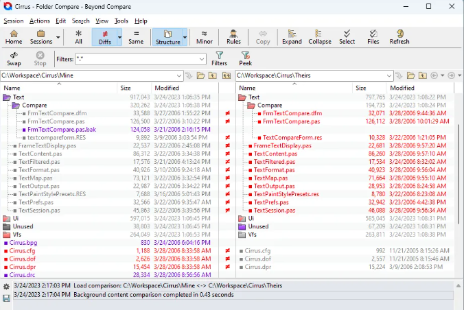Screen dimensions: 464x310
Task: Browse for folder on left side
Action: tap(201, 75)
